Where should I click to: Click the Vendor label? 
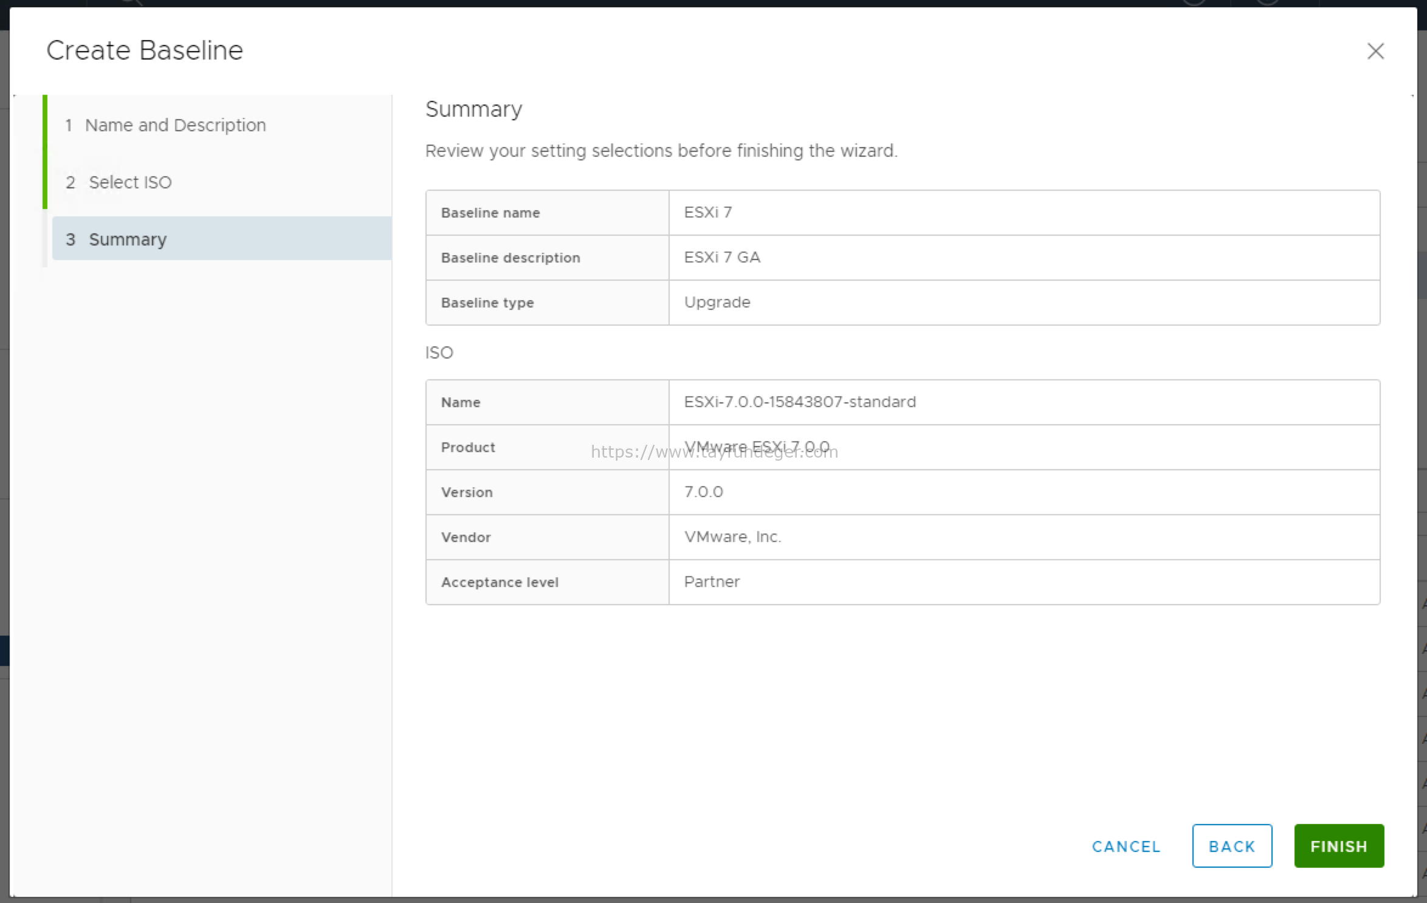466,537
